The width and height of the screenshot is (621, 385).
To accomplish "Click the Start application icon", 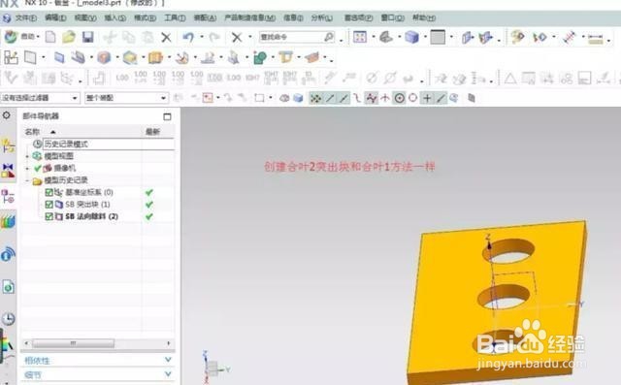I will pos(11,37).
